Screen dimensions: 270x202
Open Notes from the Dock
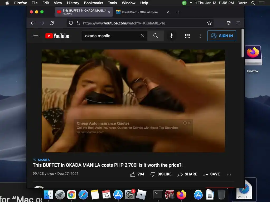95,195
